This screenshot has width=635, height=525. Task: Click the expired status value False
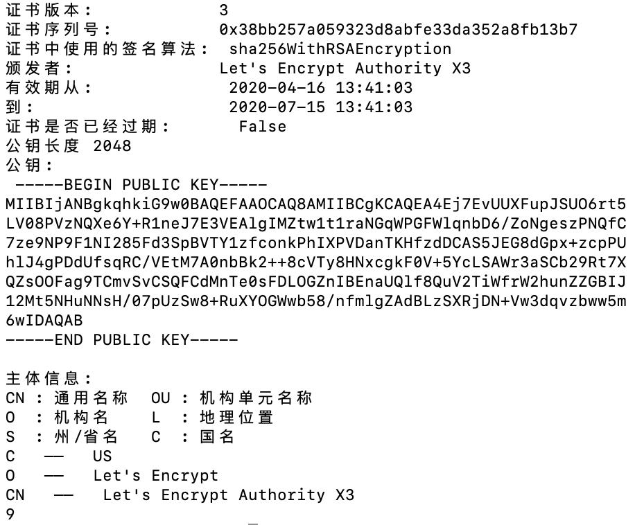pyautogui.click(x=262, y=126)
